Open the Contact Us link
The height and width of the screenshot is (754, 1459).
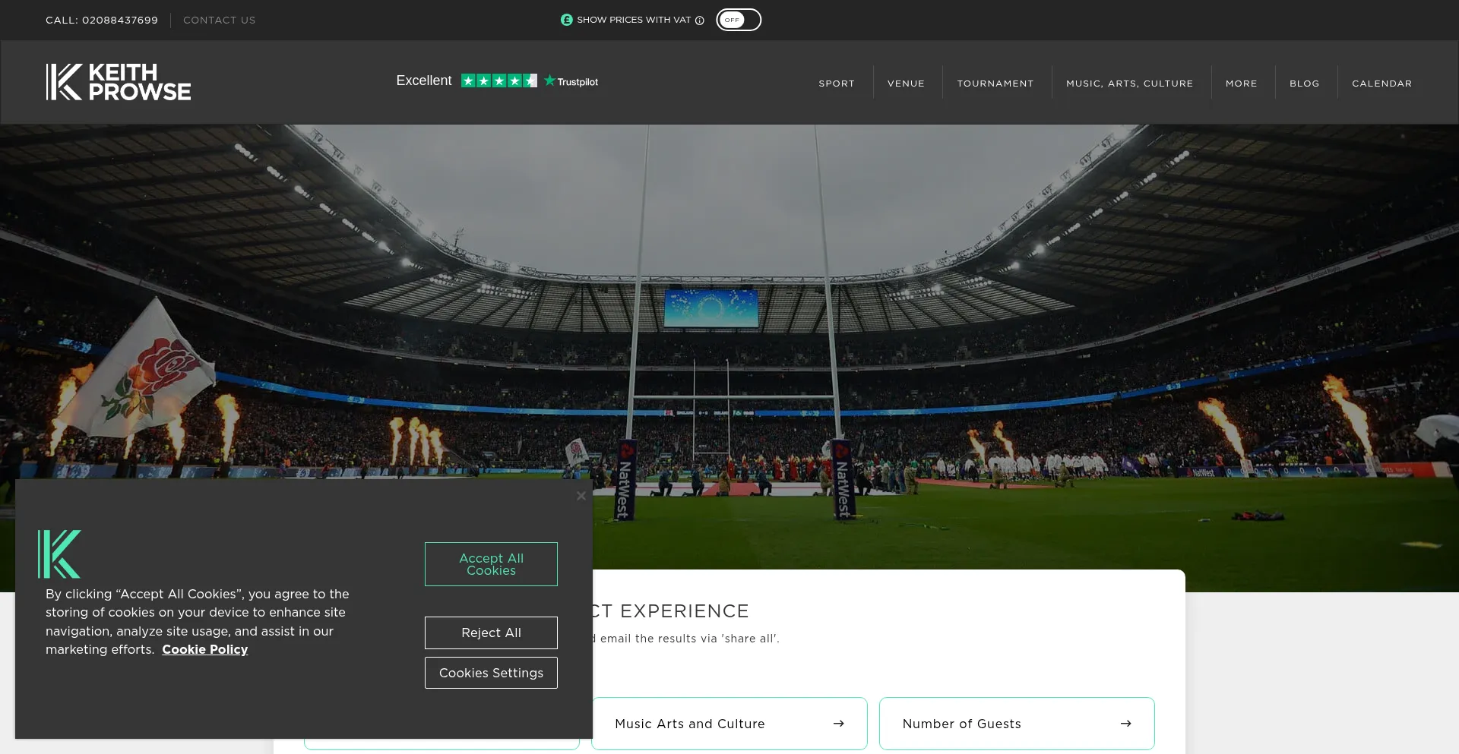point(219,21)
